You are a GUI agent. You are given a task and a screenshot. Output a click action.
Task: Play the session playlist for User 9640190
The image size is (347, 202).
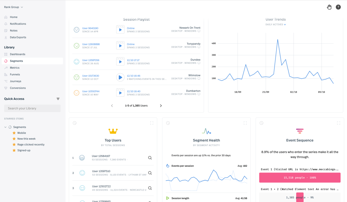(x=120, y=30)
